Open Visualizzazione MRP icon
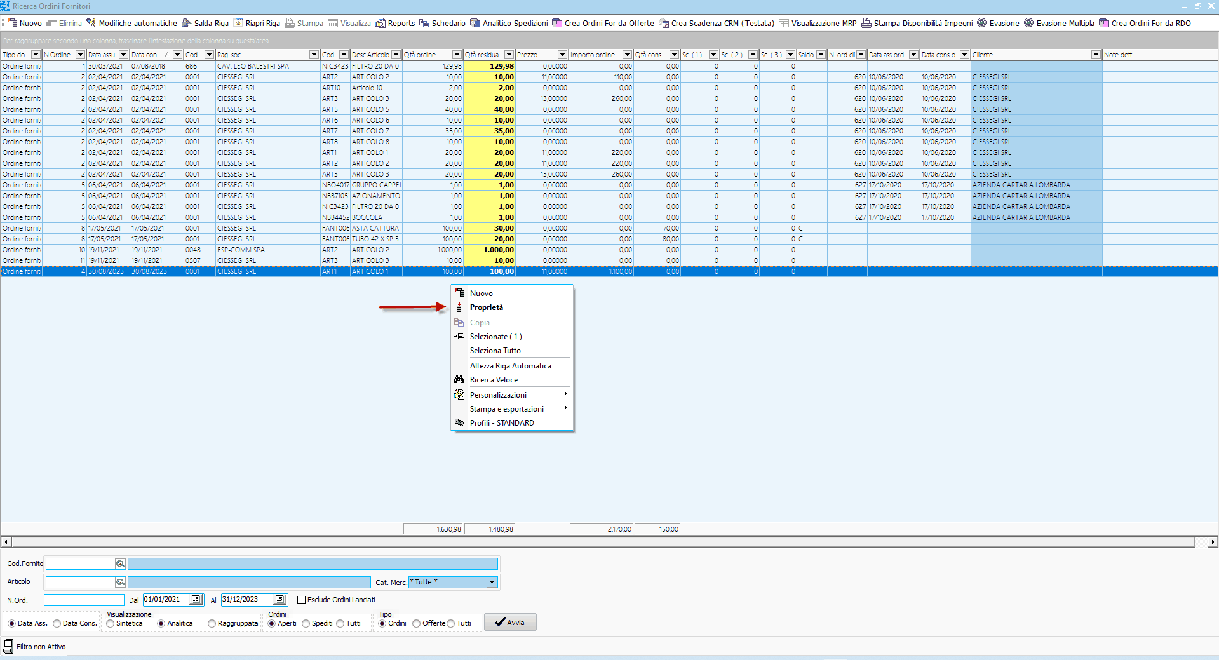This screenshot has height=660, width=1219. click(x=784, y=23)
